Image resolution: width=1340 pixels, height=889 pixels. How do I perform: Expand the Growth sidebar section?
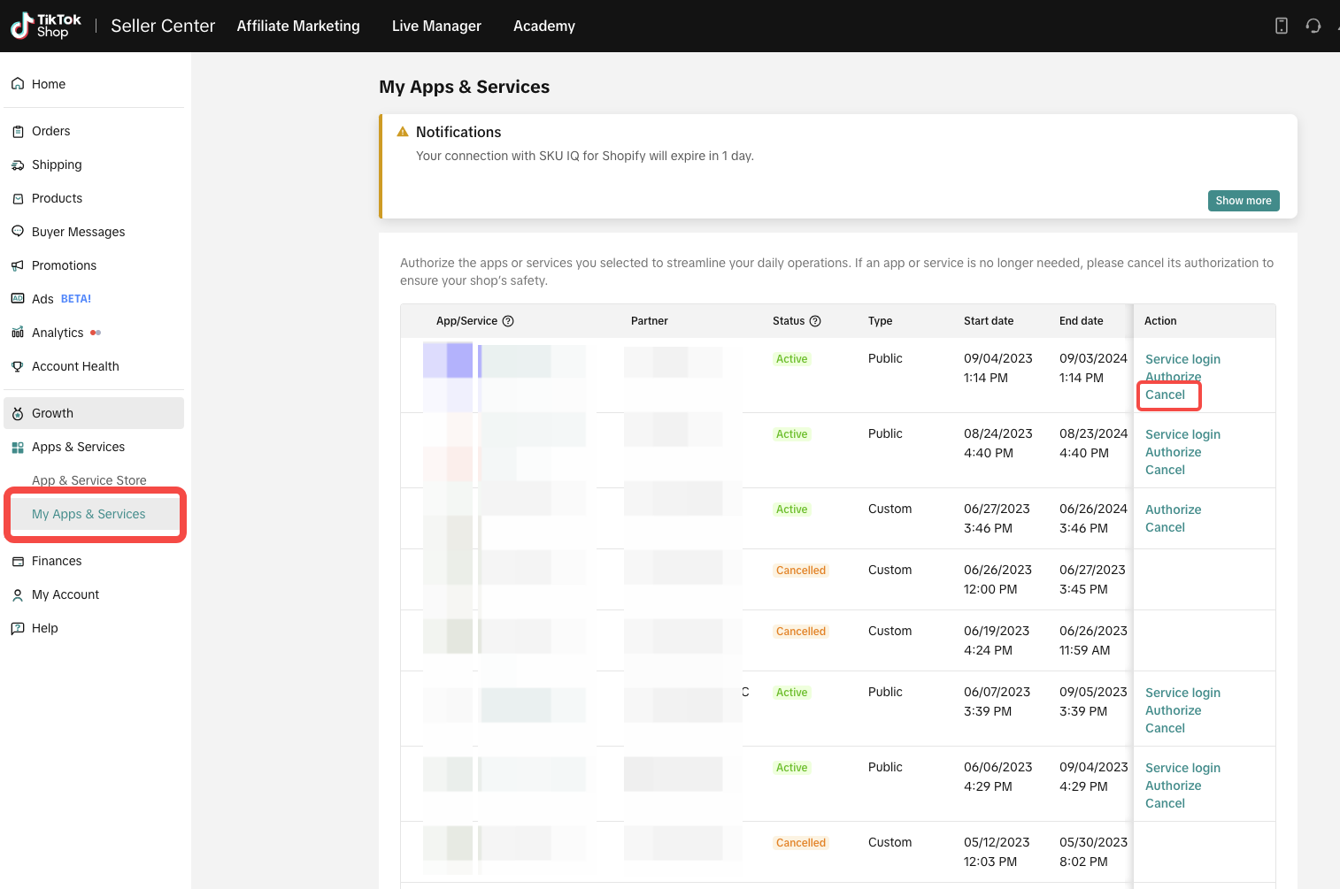53,413
